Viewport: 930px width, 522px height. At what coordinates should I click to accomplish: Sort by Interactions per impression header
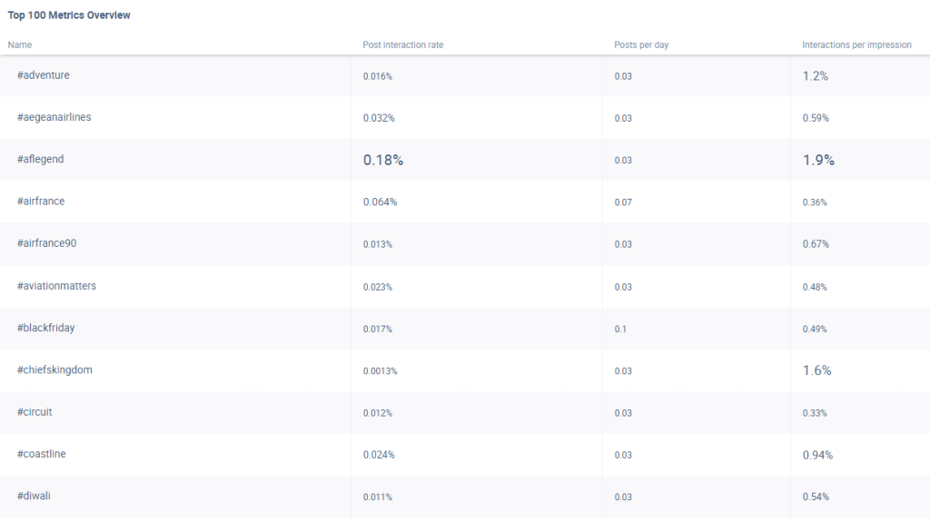coord(856,44)
